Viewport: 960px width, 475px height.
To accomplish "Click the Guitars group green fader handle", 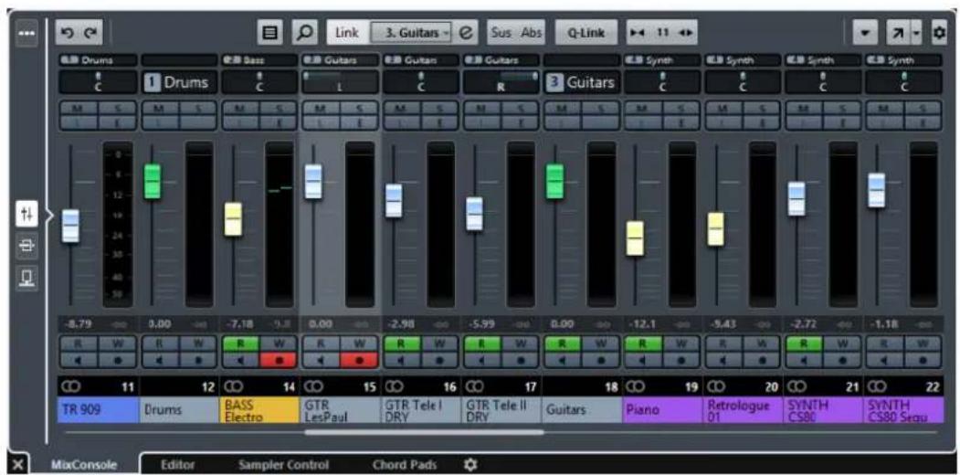I will tap(554, 181).
